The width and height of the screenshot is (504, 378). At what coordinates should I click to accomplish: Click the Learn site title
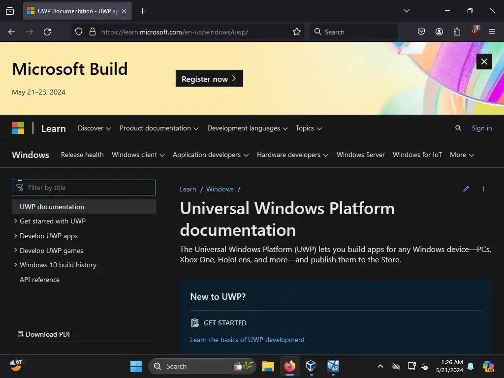(53, 128)
